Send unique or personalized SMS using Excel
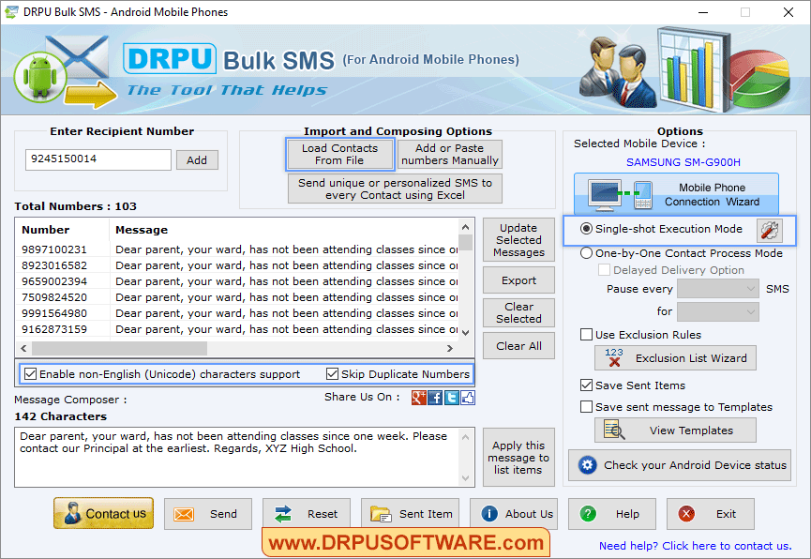The height and width of the screenshot is (559, 811). 395,189
